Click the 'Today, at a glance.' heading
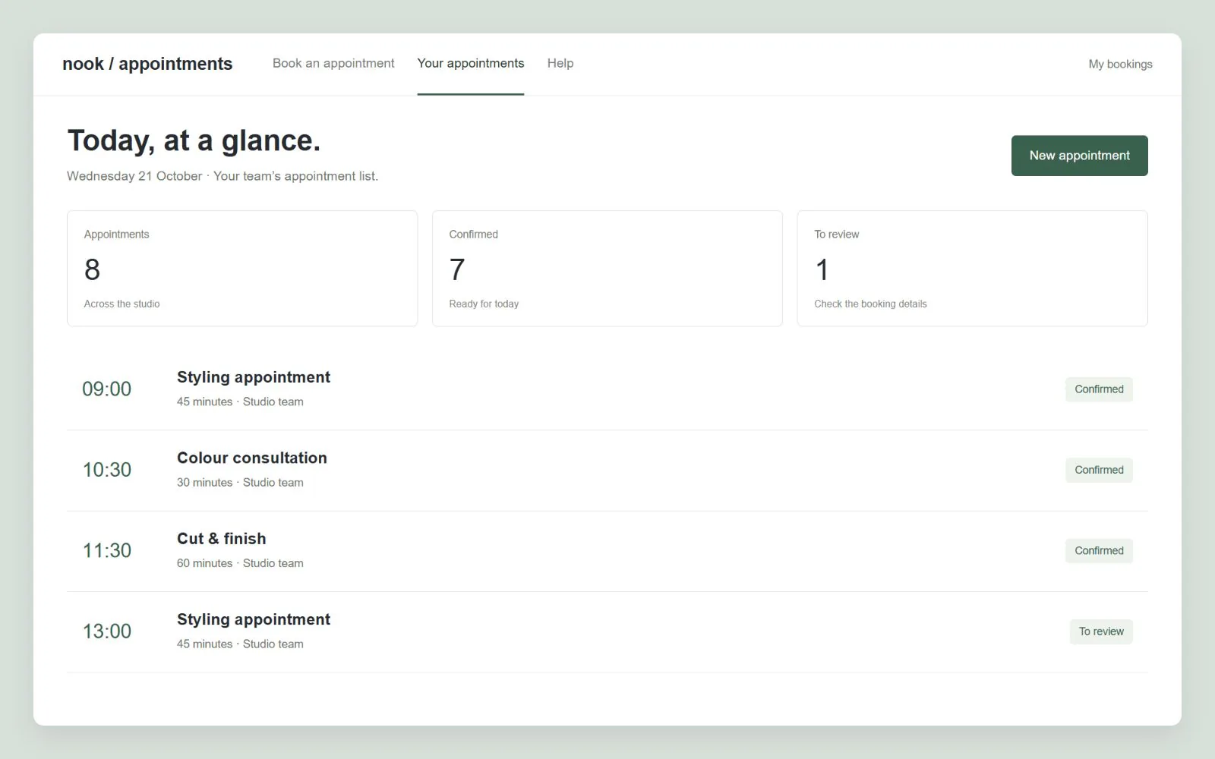The image size is (1215, 759). pyautogui.click(x=194, y=141)
